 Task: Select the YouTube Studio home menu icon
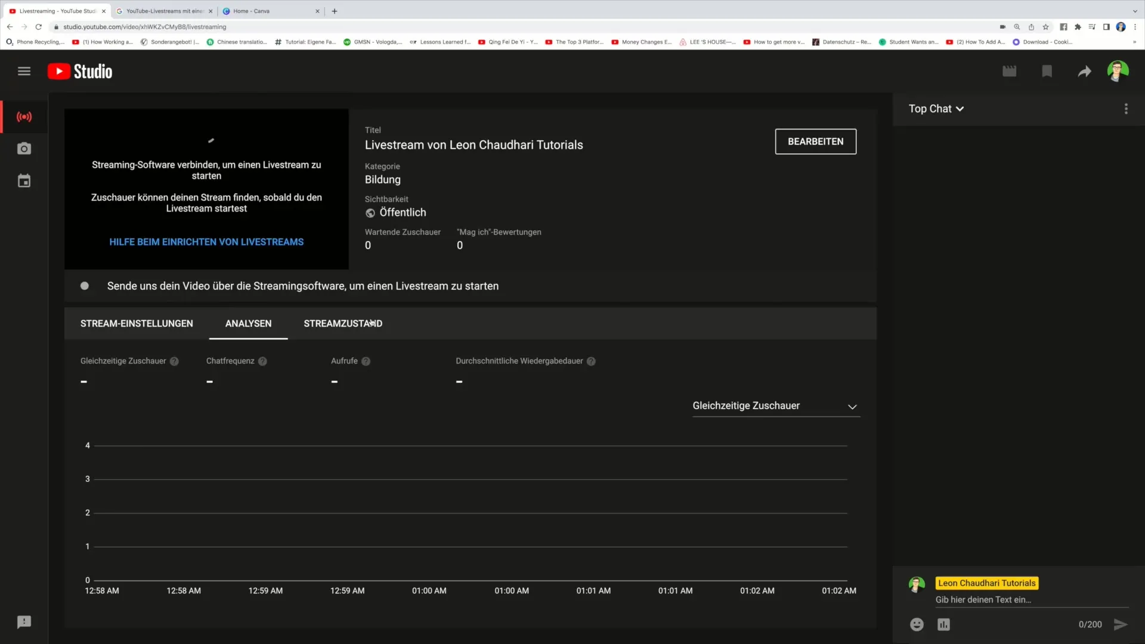(24, 72)
